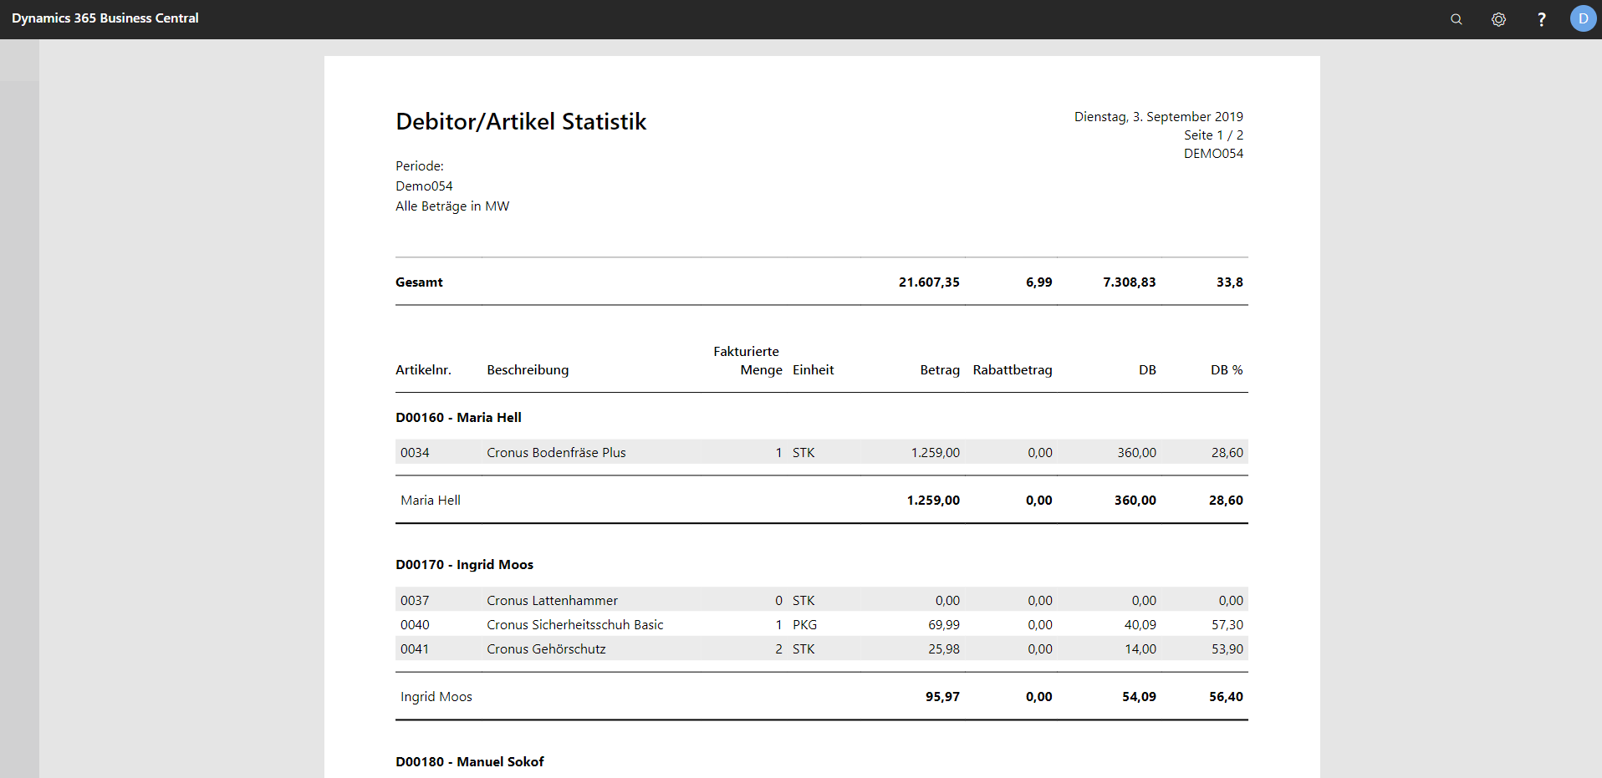This screenshot has height=778, width=1602.
Task: Click the Fakturierte Menge column header
Action: coord(747,361)
